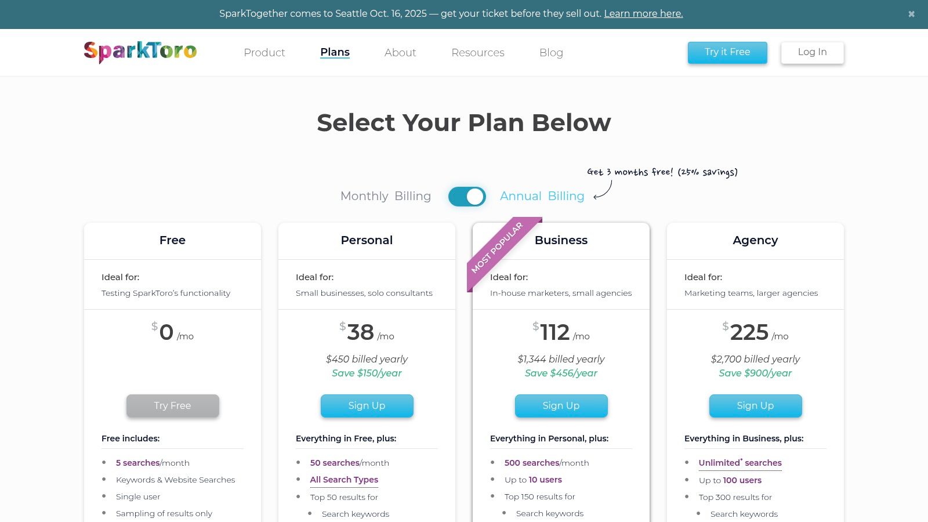This screenshot has width=928, height=522.
Task: Follow the Learn more here link
Action: pos(643,13)
